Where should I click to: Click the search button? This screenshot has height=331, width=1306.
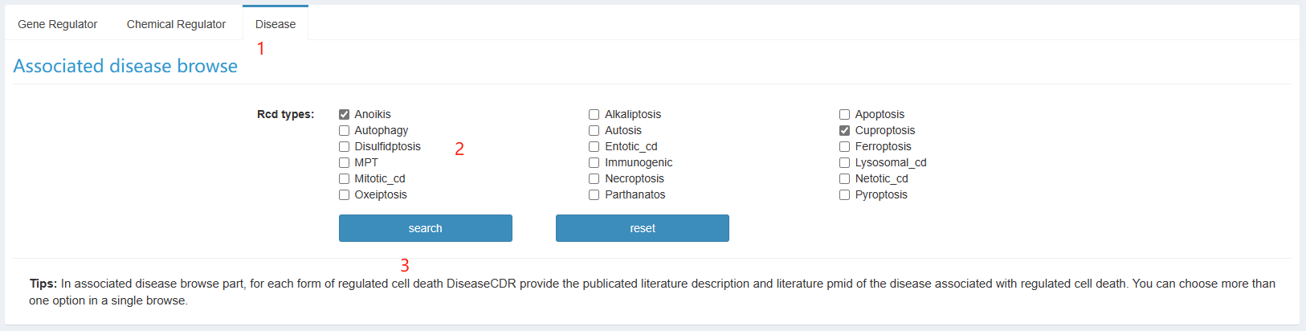tap(426, 228)
